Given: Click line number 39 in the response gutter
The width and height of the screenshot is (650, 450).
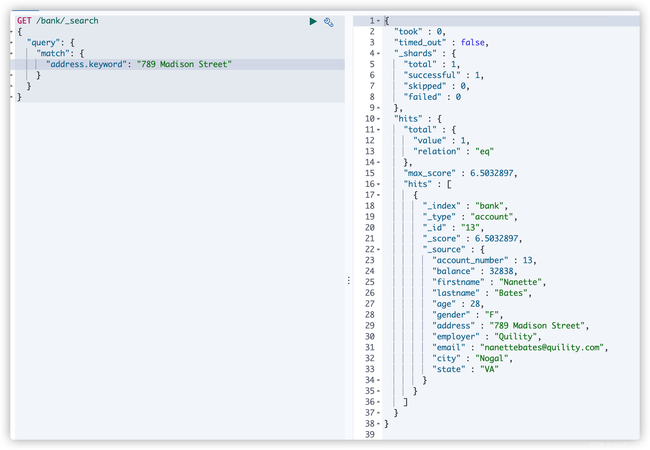Looking at the screenshot, I should point(370,435).
